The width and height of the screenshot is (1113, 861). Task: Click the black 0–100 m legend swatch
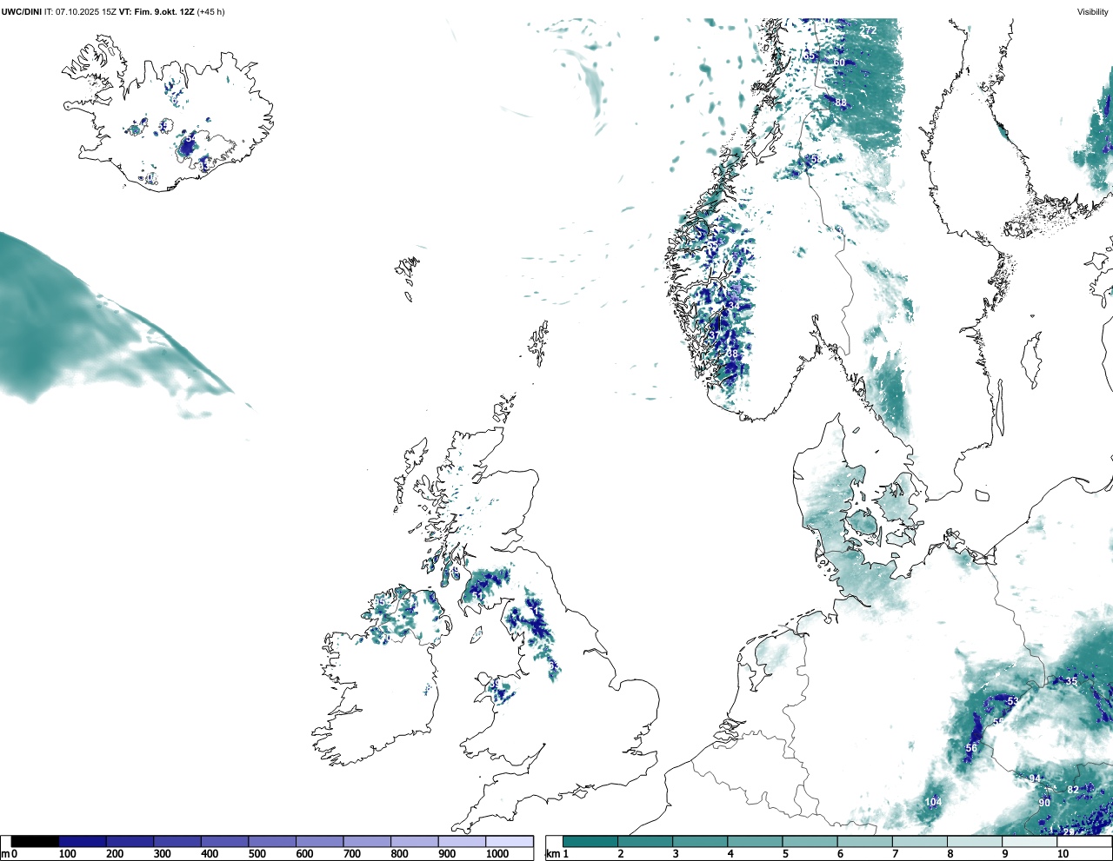coord(36,841)
